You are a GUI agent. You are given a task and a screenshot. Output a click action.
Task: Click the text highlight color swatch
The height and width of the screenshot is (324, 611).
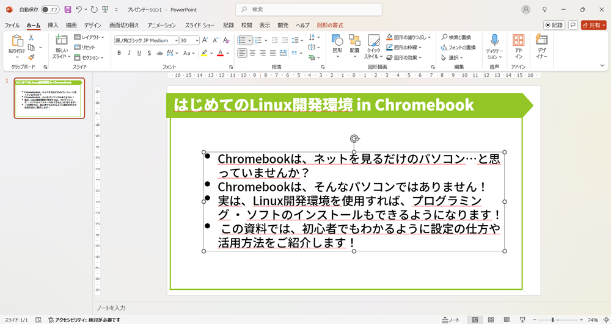pos(204,53)
